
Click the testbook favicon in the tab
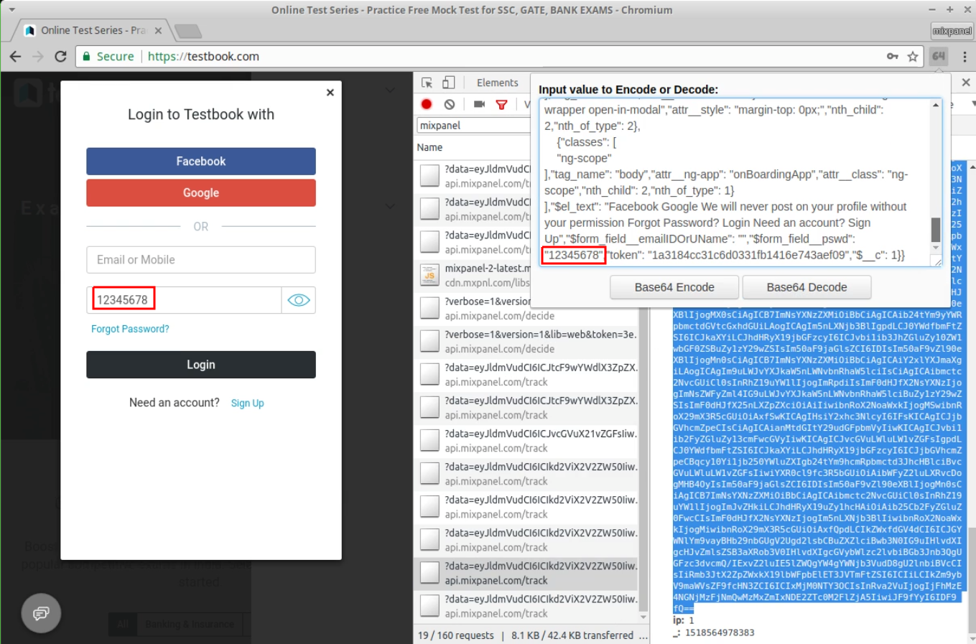[29, 30]
